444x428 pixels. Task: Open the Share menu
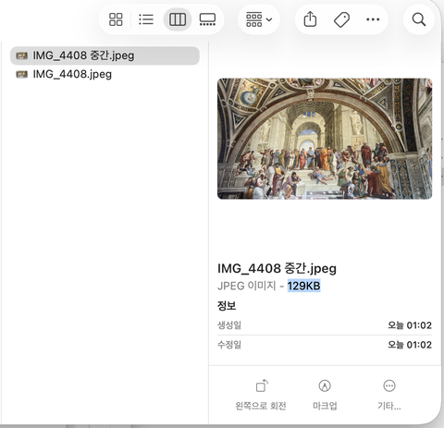pyautogui.click(x=310, y=19)
